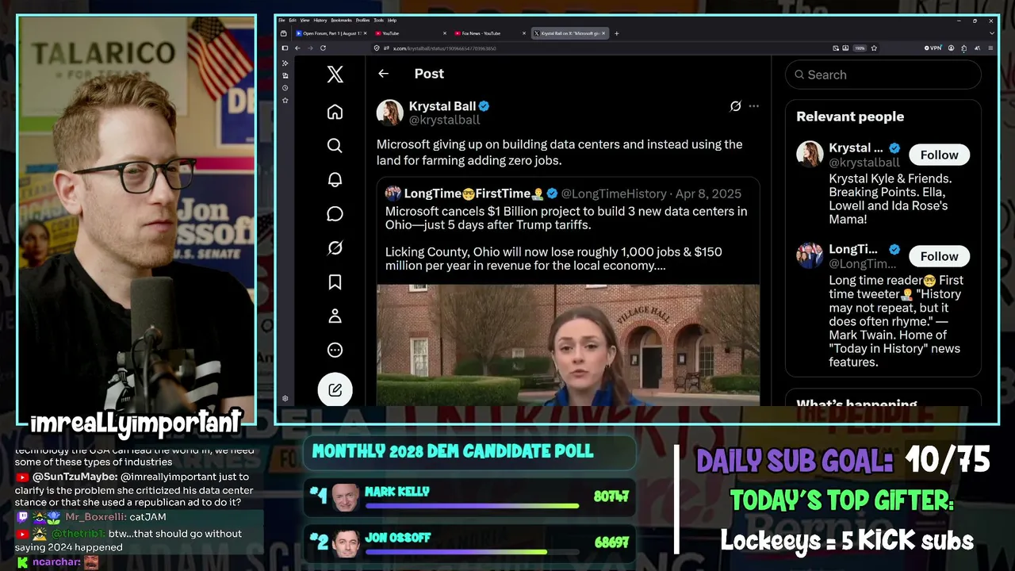This screenshot has width=1015, height=571.
Task: Open Krystal Ball's avatar in Relevant people
Action: (x=810, y=155)
